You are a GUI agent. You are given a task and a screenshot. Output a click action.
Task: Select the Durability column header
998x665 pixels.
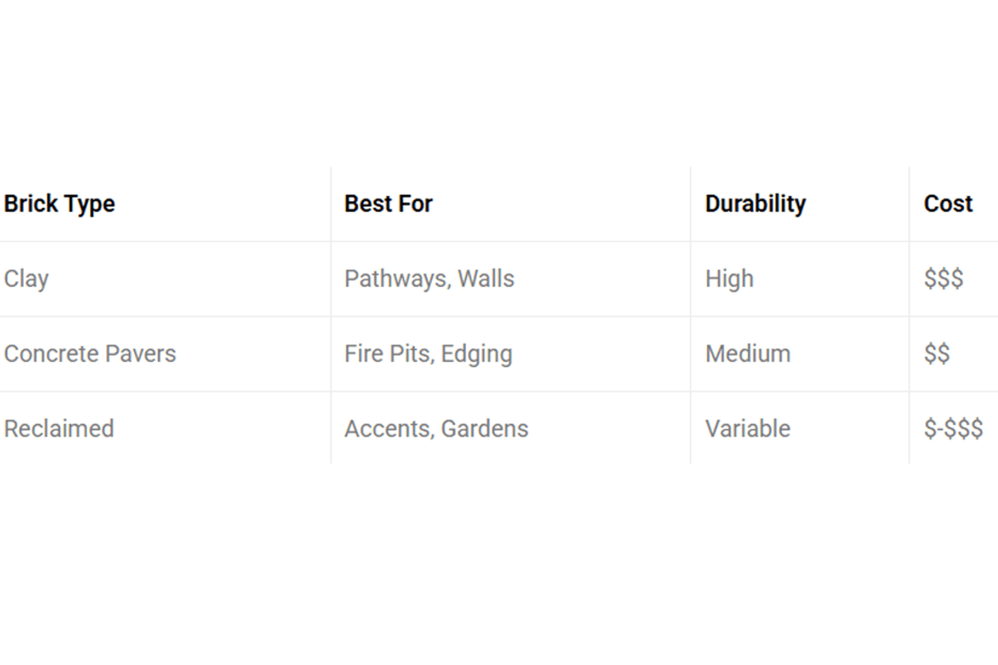755,204
